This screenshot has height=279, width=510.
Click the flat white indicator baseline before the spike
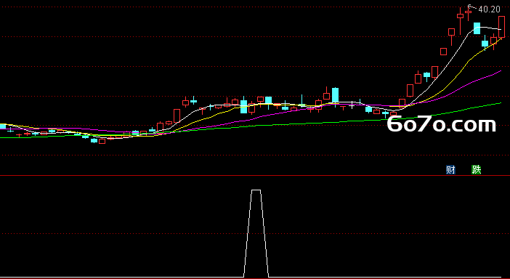[x=122, y=278]
